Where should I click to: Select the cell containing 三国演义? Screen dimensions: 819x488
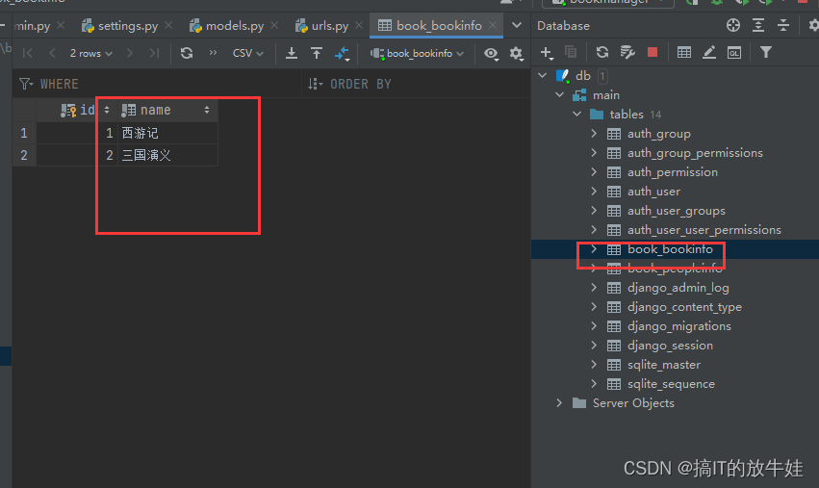coord(167,155)
